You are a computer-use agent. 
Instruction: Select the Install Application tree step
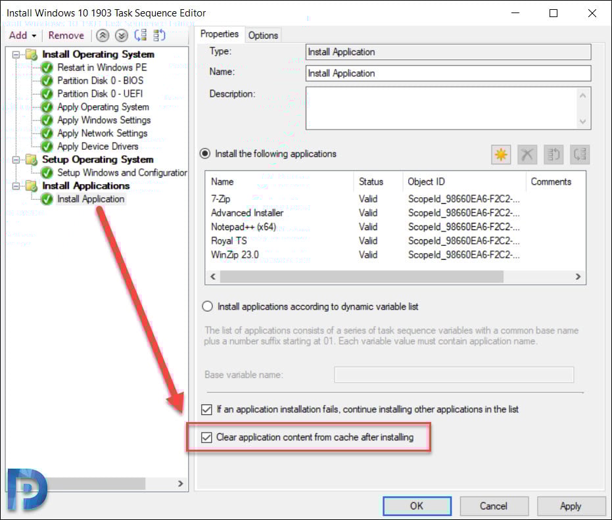pos(91,199)
